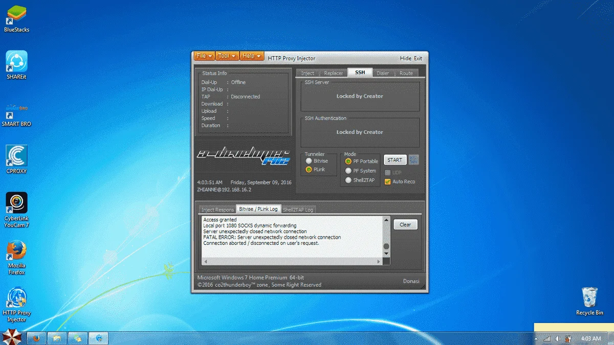Click the START button
Screen dimensions: 614x345
click(x=395, y=160)
